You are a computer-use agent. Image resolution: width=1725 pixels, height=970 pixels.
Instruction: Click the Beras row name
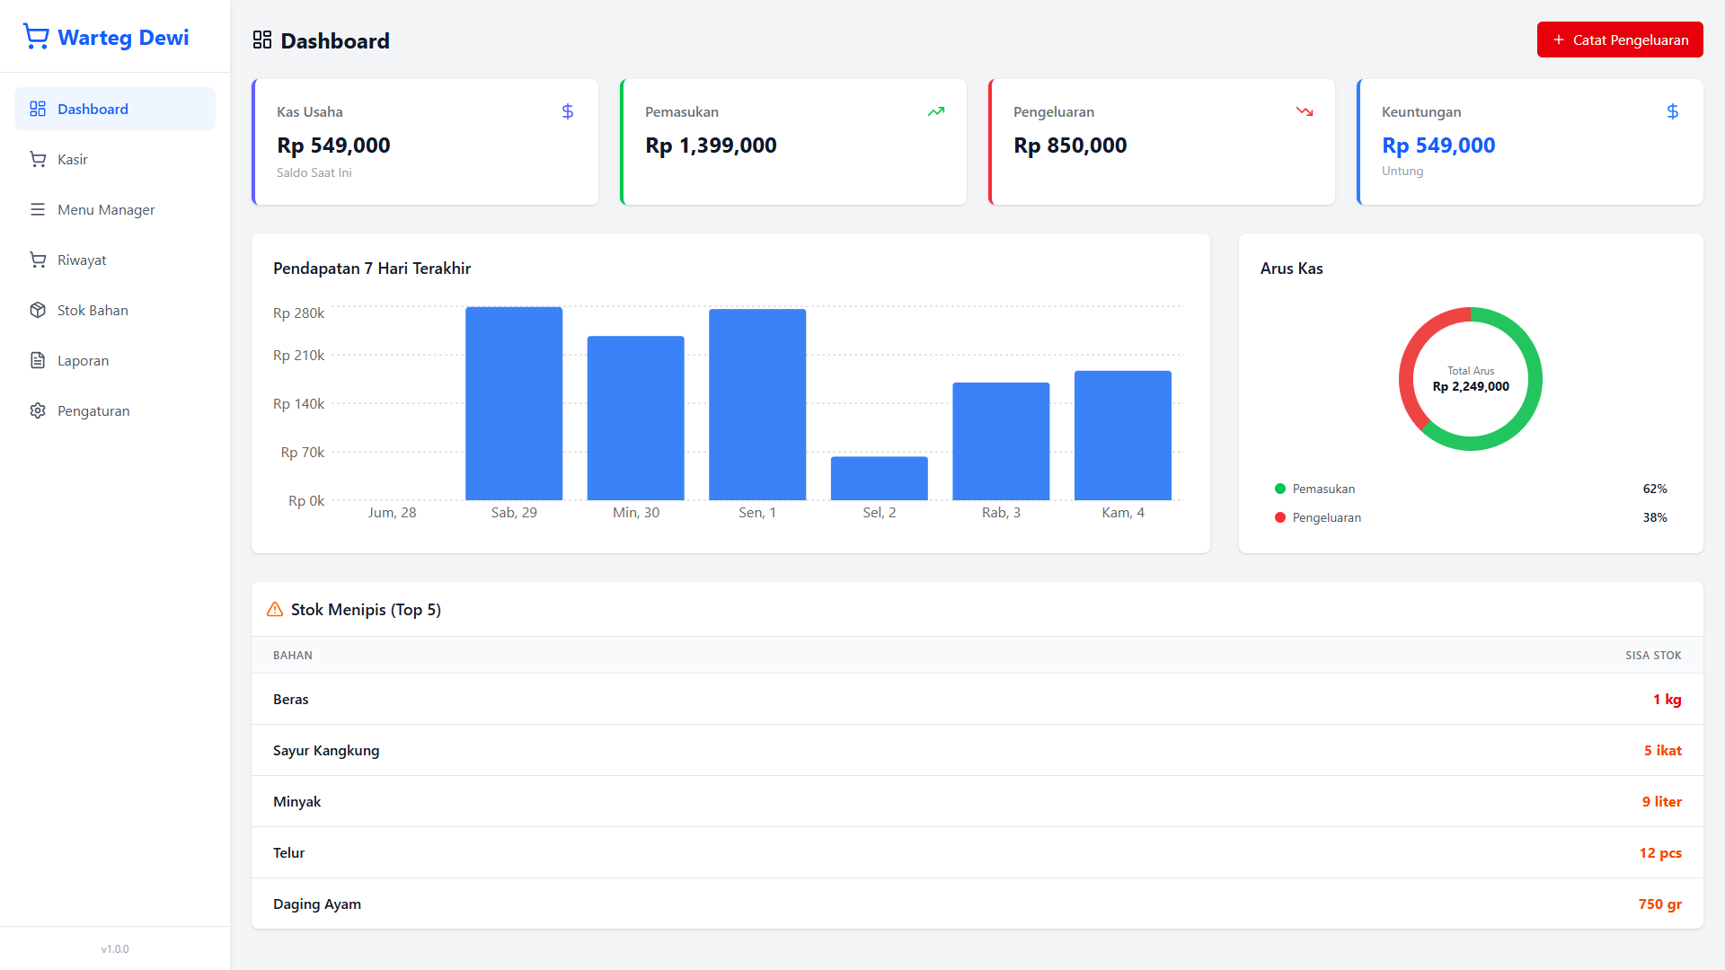[291, 699]
